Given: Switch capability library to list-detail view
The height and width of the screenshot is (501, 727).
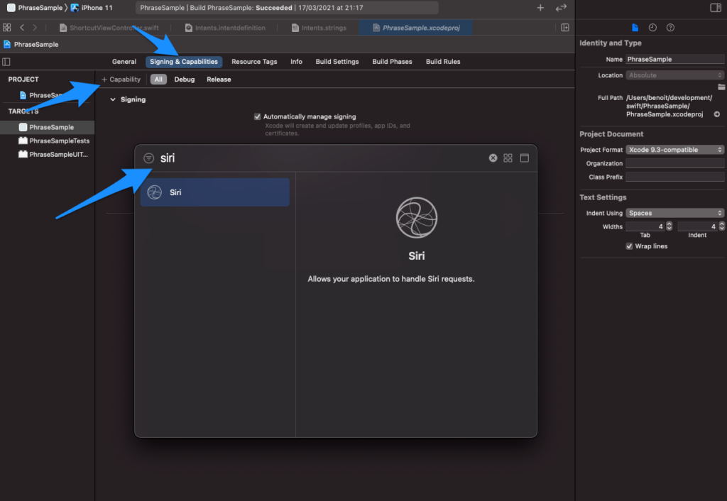Looking at the screenshot, I should 525,158.
